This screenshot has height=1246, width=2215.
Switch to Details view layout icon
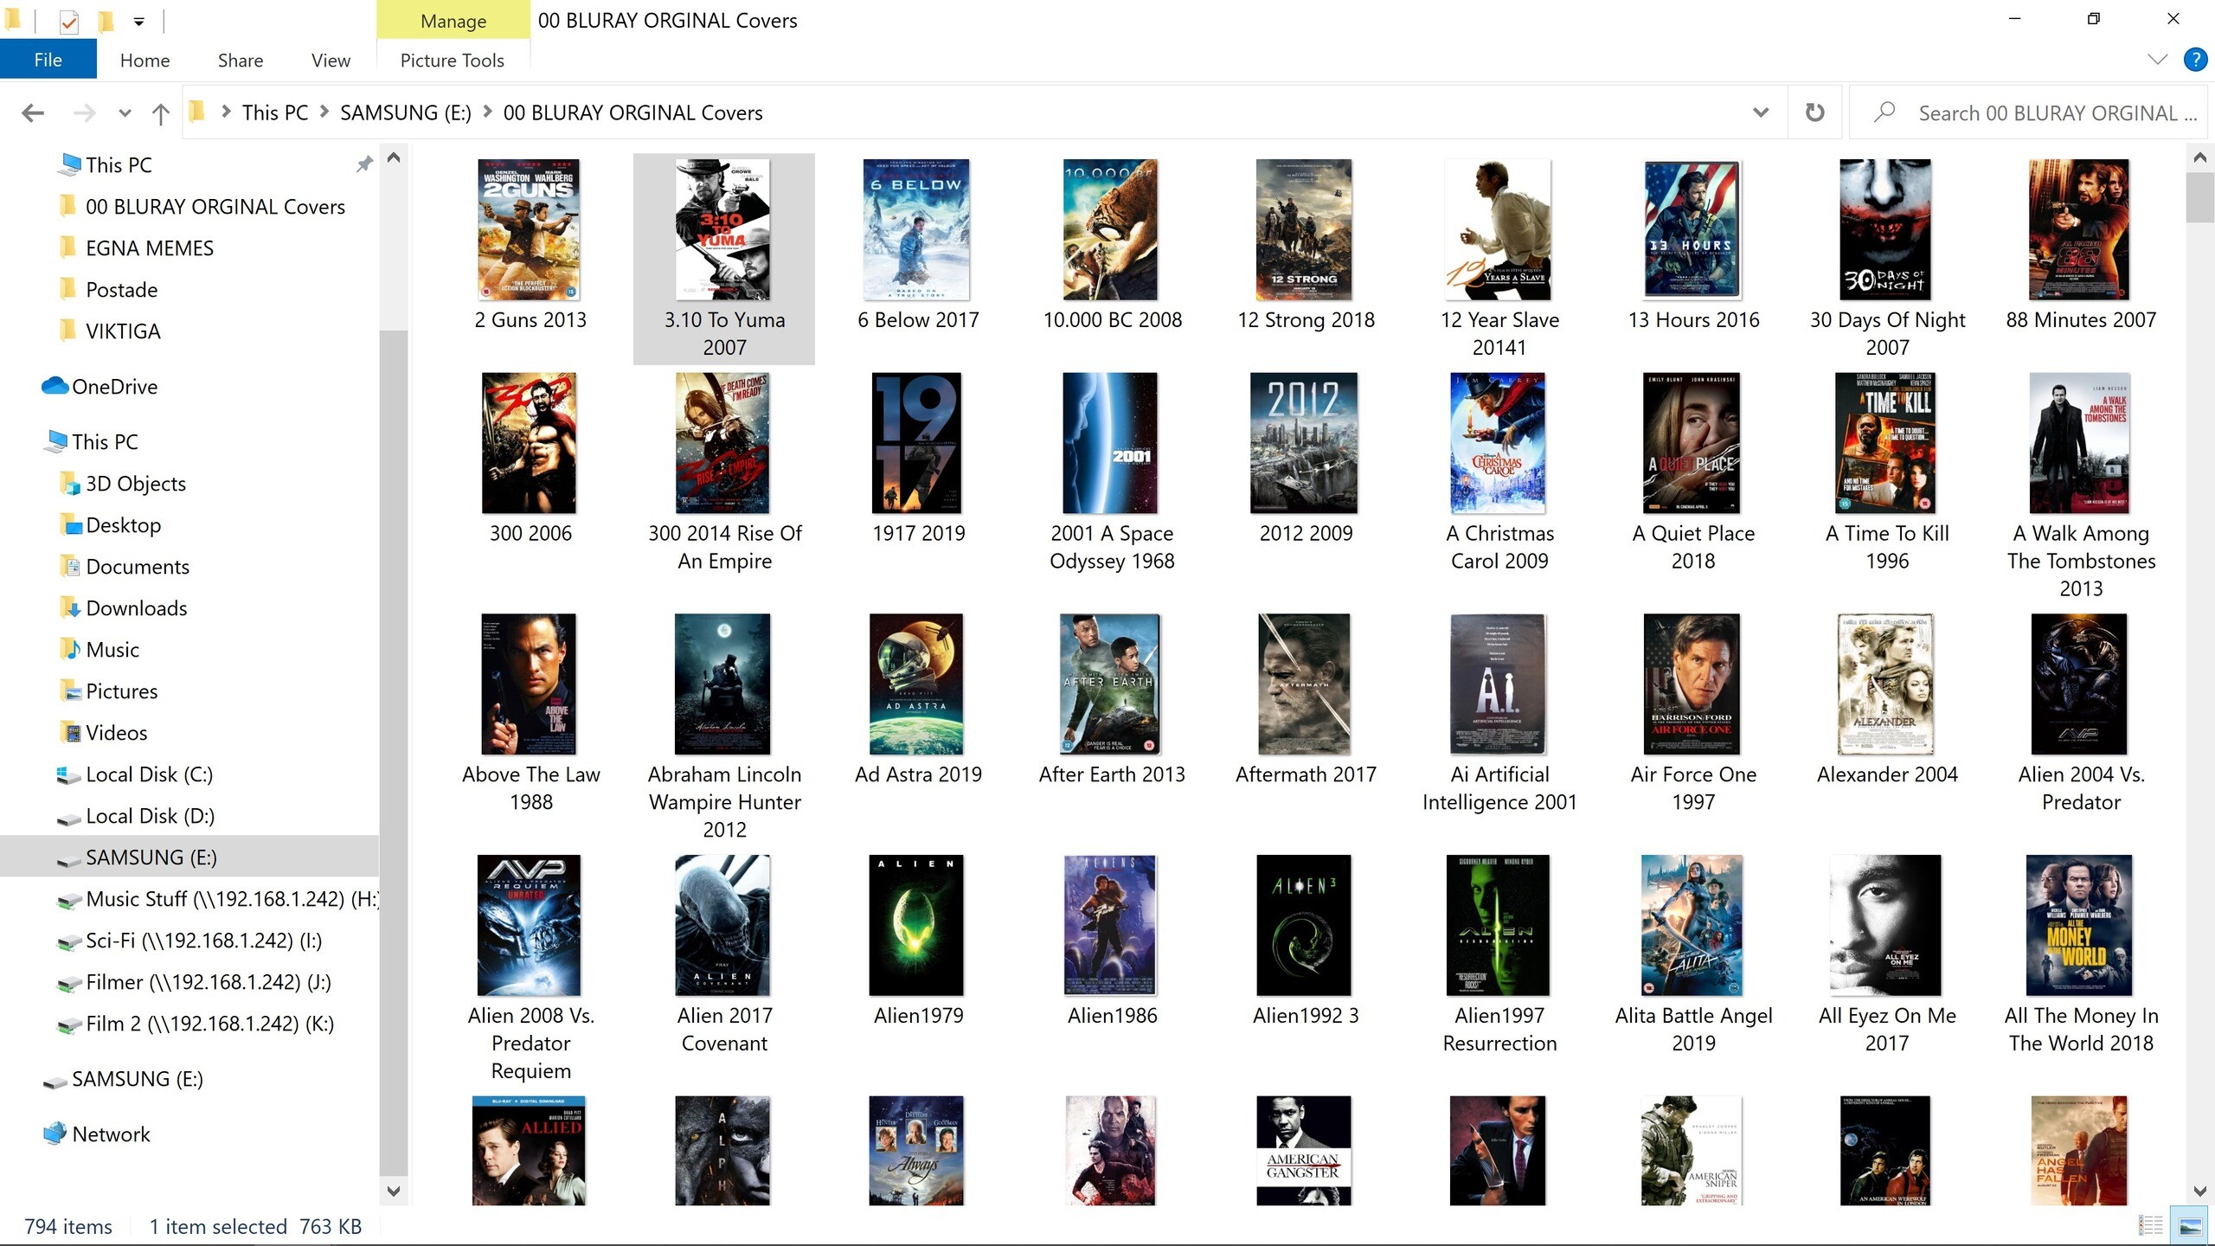2151,1225
